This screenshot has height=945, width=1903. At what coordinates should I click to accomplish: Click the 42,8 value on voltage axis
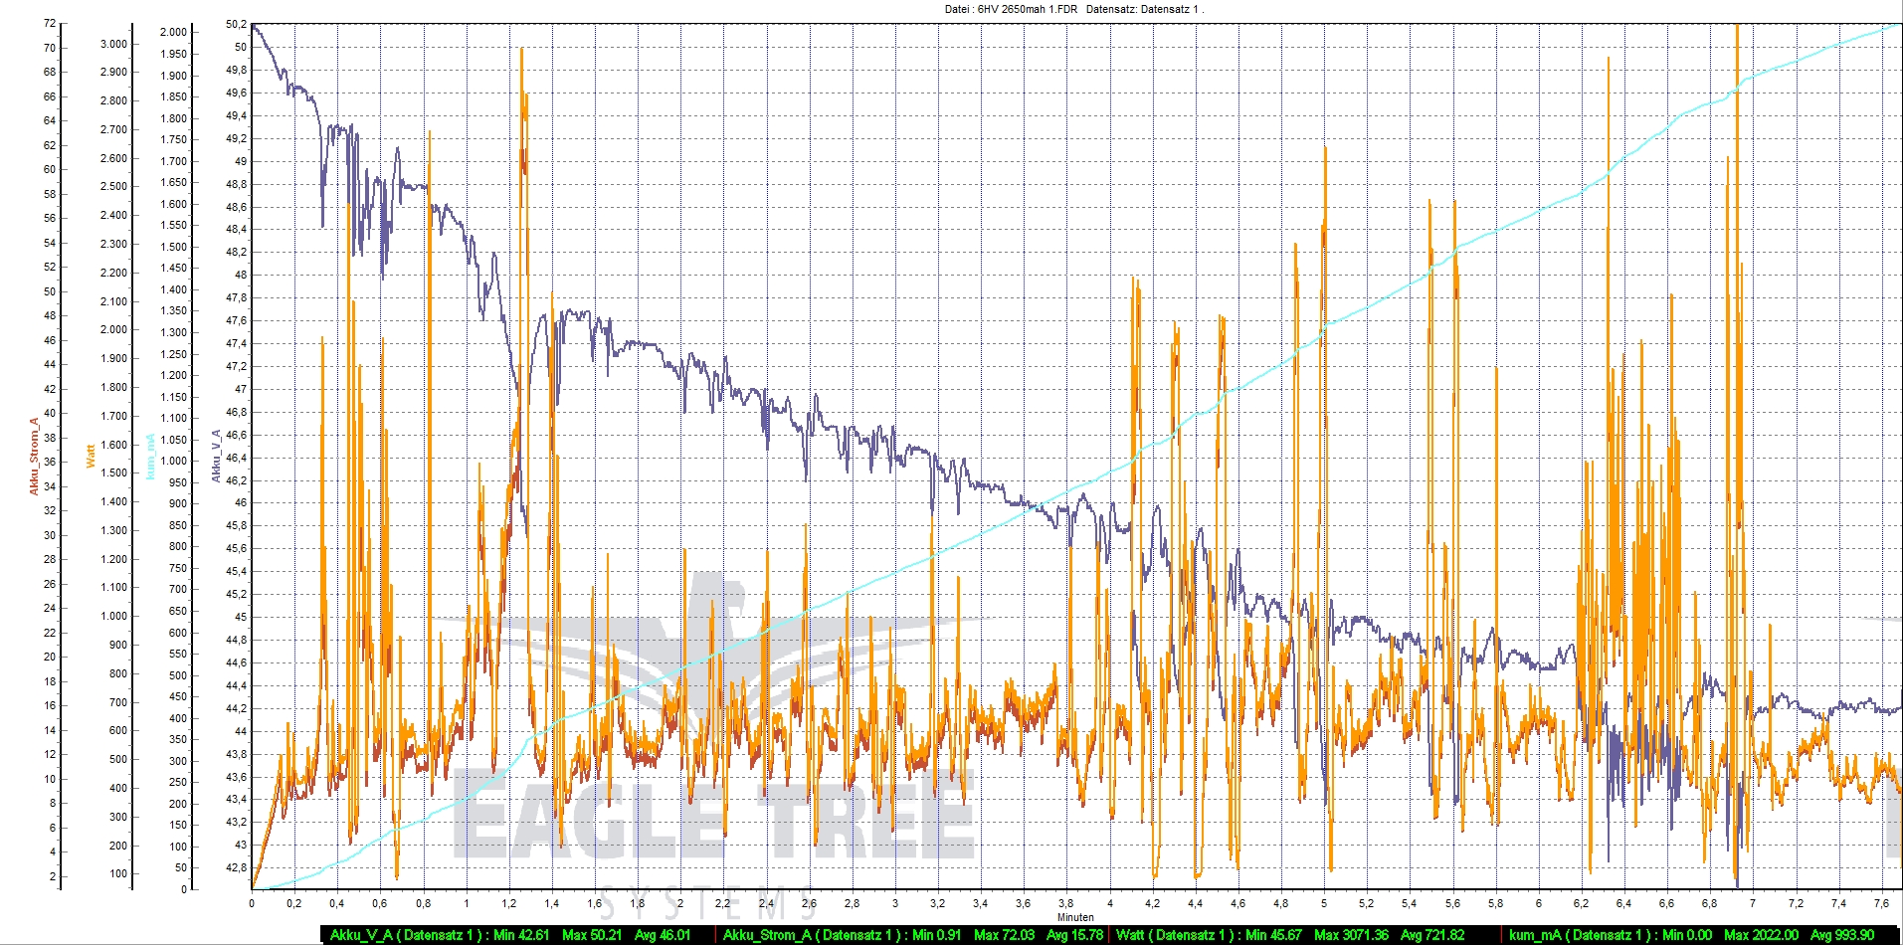[x=236, y=867]
